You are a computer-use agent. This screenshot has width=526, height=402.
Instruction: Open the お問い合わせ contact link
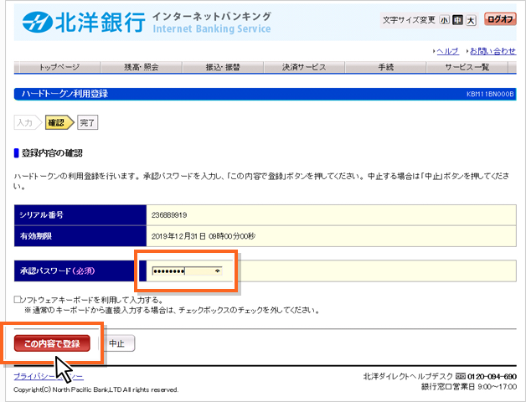pyautogui.click(x=492, y=51)
